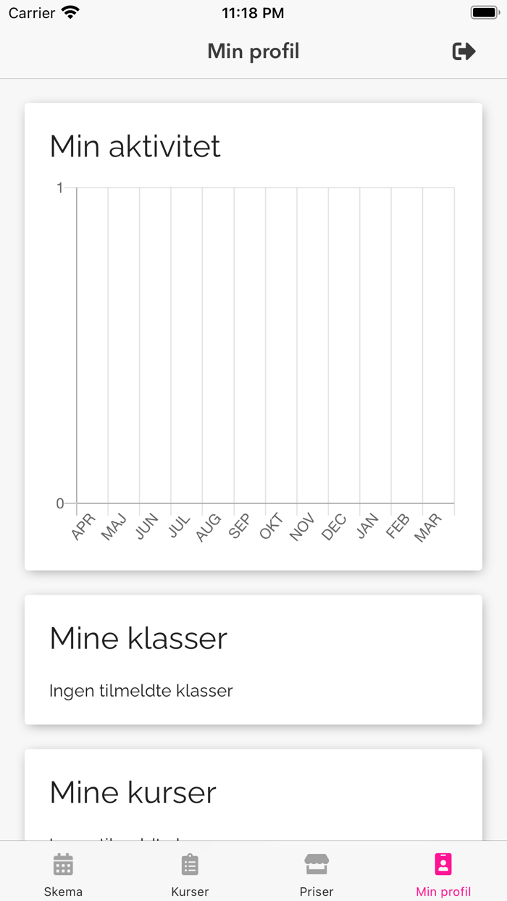507x901 pixels.
Task: Tap the Mine klasser heading
Action: (x=138, y=638)
